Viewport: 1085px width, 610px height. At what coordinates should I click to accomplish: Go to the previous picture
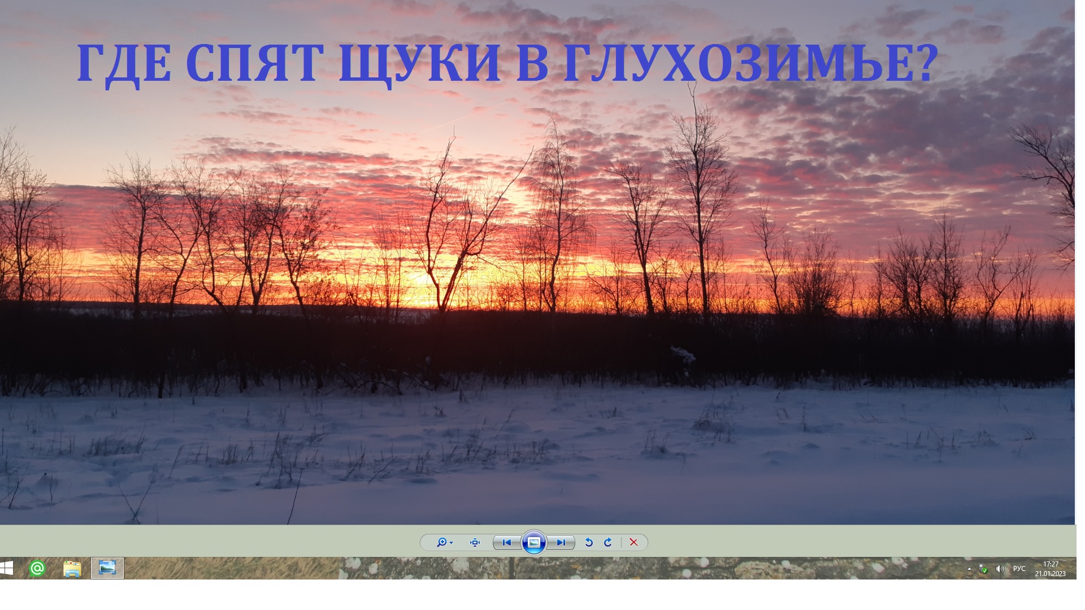pyautogui.click(x=506, y=543)
